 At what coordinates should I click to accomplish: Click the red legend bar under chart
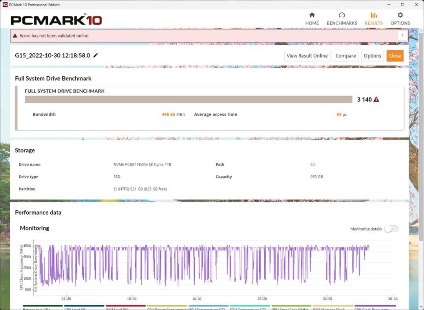pyautogui.click(x=126, y=306)
